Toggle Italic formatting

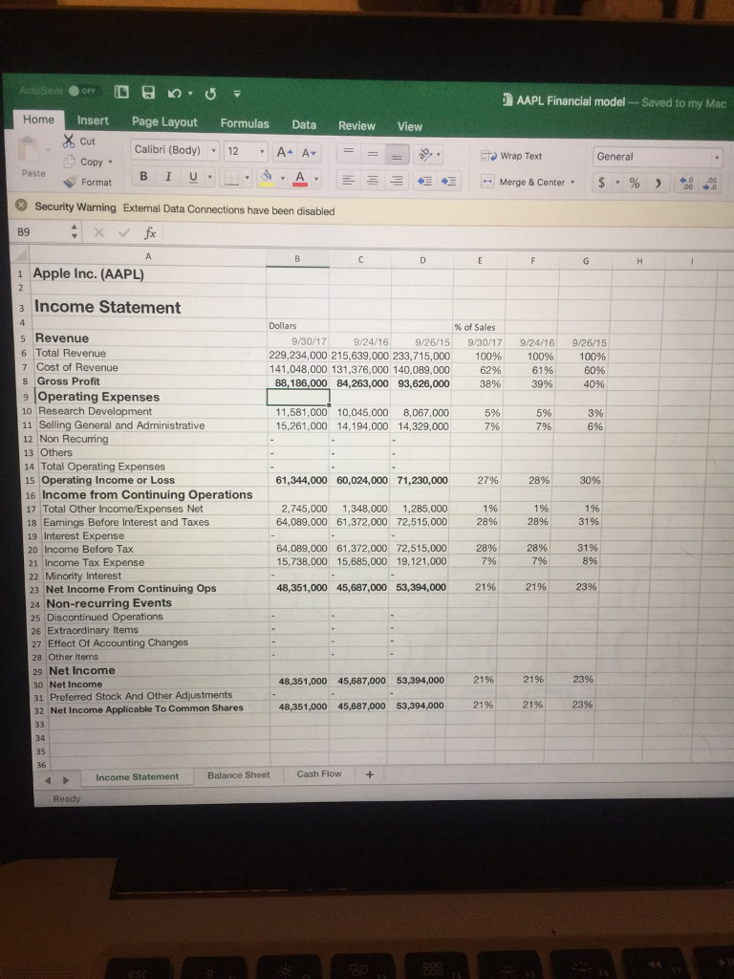[x=168, y=177]
